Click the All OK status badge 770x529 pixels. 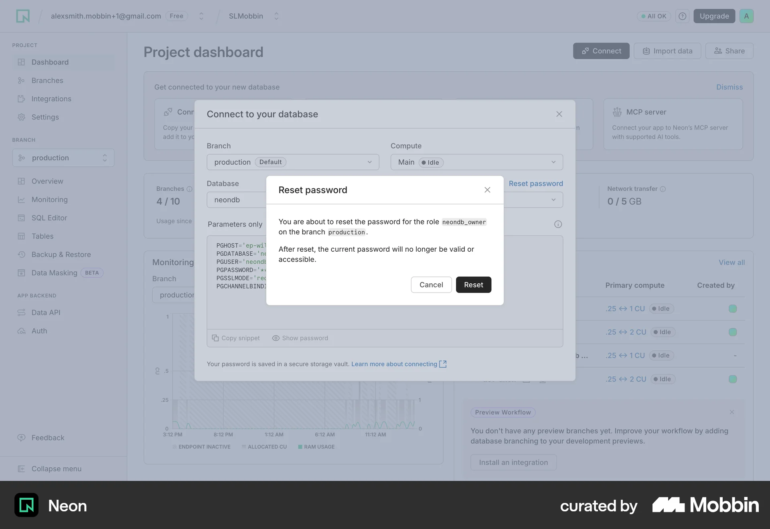[x=654, y=16]
